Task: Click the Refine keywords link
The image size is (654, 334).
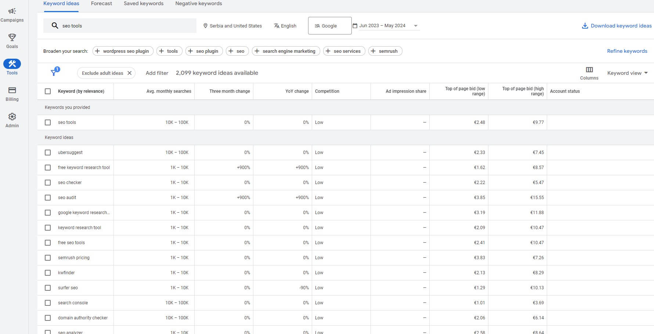Action: coord(627,51)
